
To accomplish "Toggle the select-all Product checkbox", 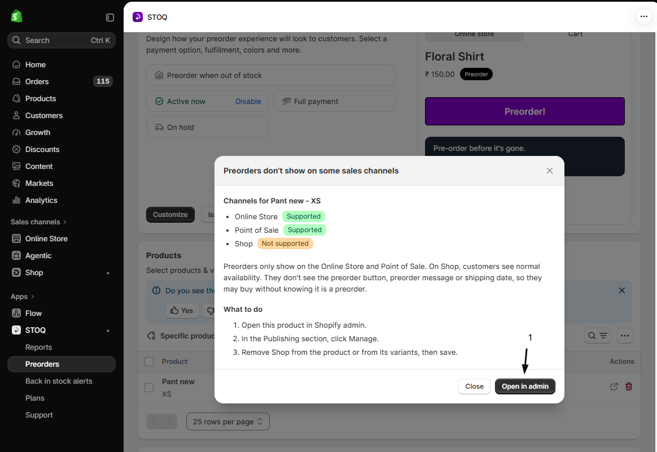I will 149,362.
